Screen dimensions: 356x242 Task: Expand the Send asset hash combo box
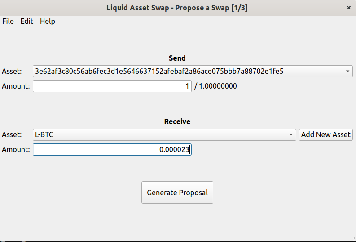click(189, 71)
